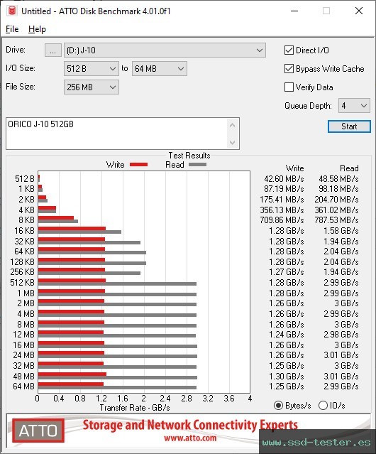The image size is (376, 454).
Task: Minimize the ATTO Disk Benchmark window
Action: (x=294, y=11)
